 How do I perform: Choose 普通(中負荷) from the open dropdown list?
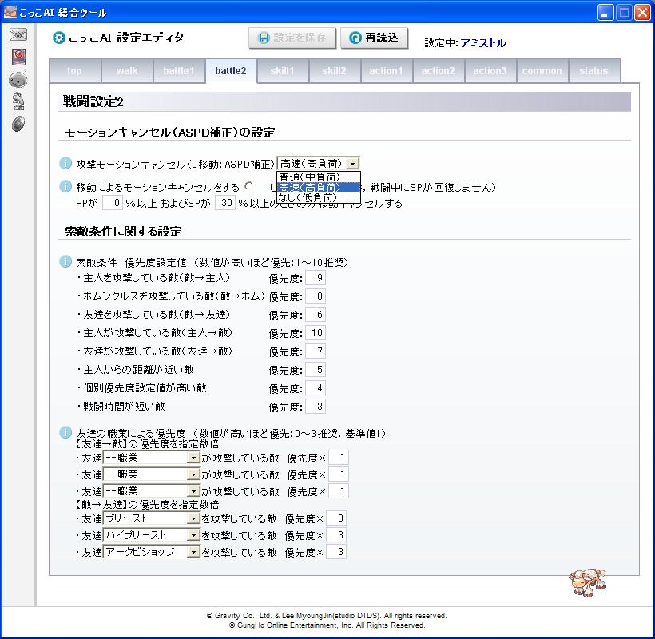click(318, 177)
